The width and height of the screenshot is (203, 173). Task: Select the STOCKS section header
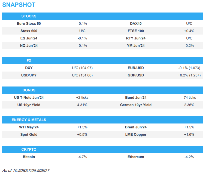(29, 16)
